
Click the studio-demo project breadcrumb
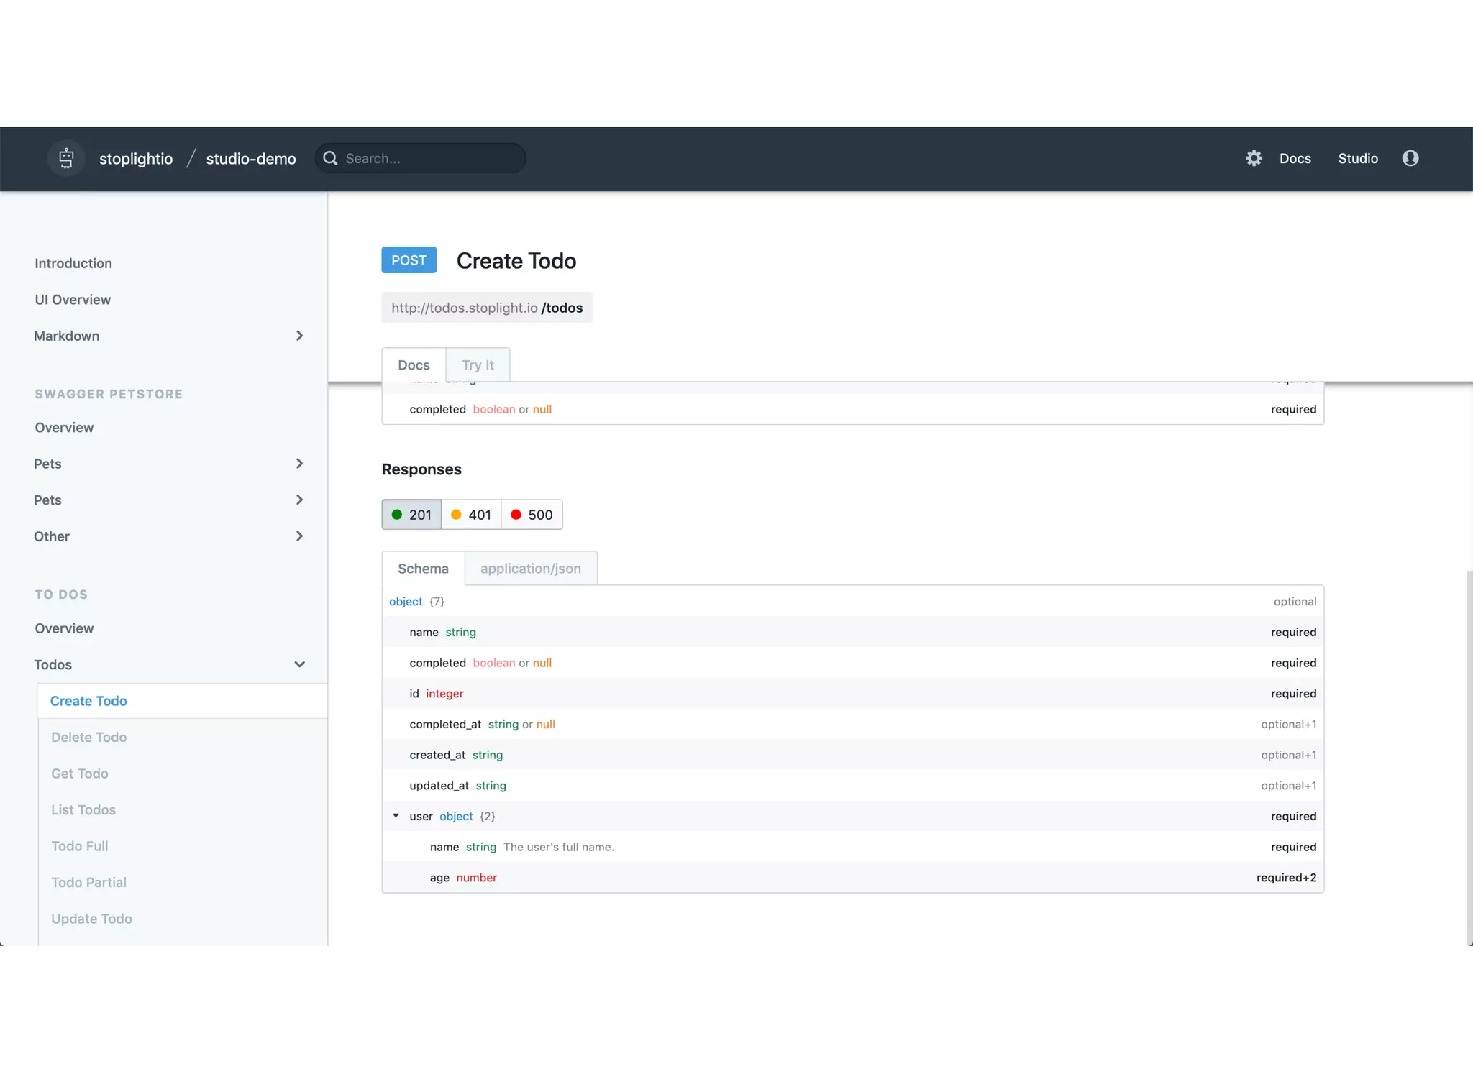[250, 159]
